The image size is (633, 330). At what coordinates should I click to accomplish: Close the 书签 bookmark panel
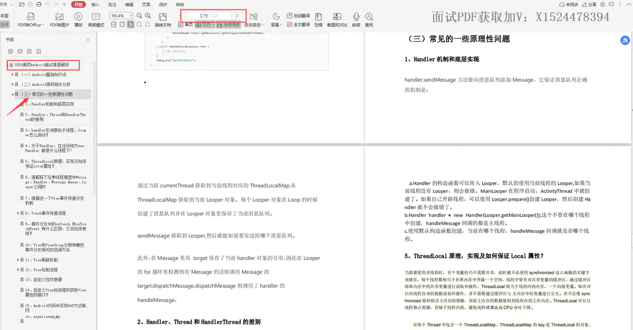88,40
